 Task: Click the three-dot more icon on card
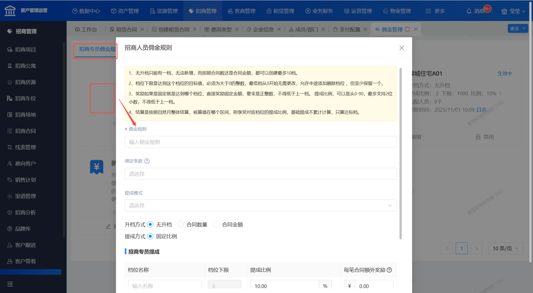click(500, 94)
